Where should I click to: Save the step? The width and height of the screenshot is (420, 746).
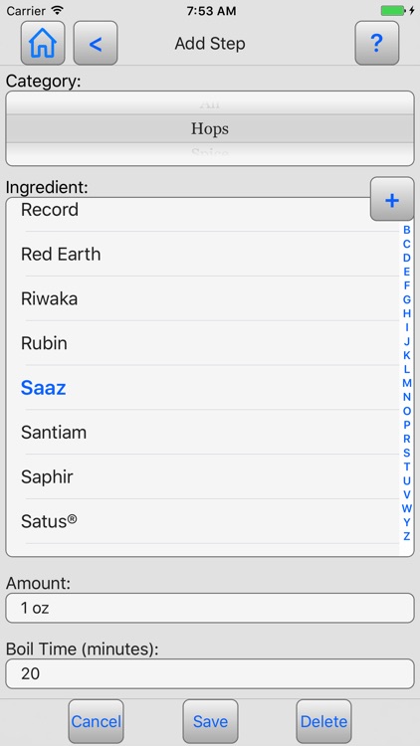coord(210,721)
